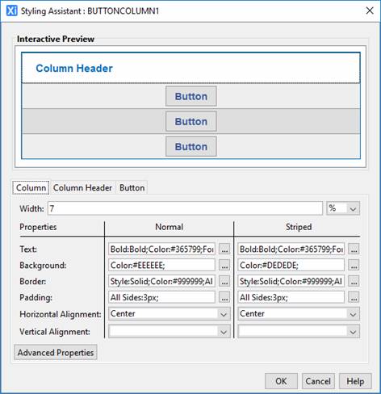Image resolution: width=381 pixels, height=394 pixels.
Task: Open Striped Background ellipsis editor
Action: (x=354, y=266)
